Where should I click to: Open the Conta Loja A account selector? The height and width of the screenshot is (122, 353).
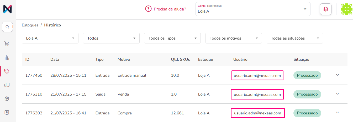pyautogui.click(x=253, y=9)
